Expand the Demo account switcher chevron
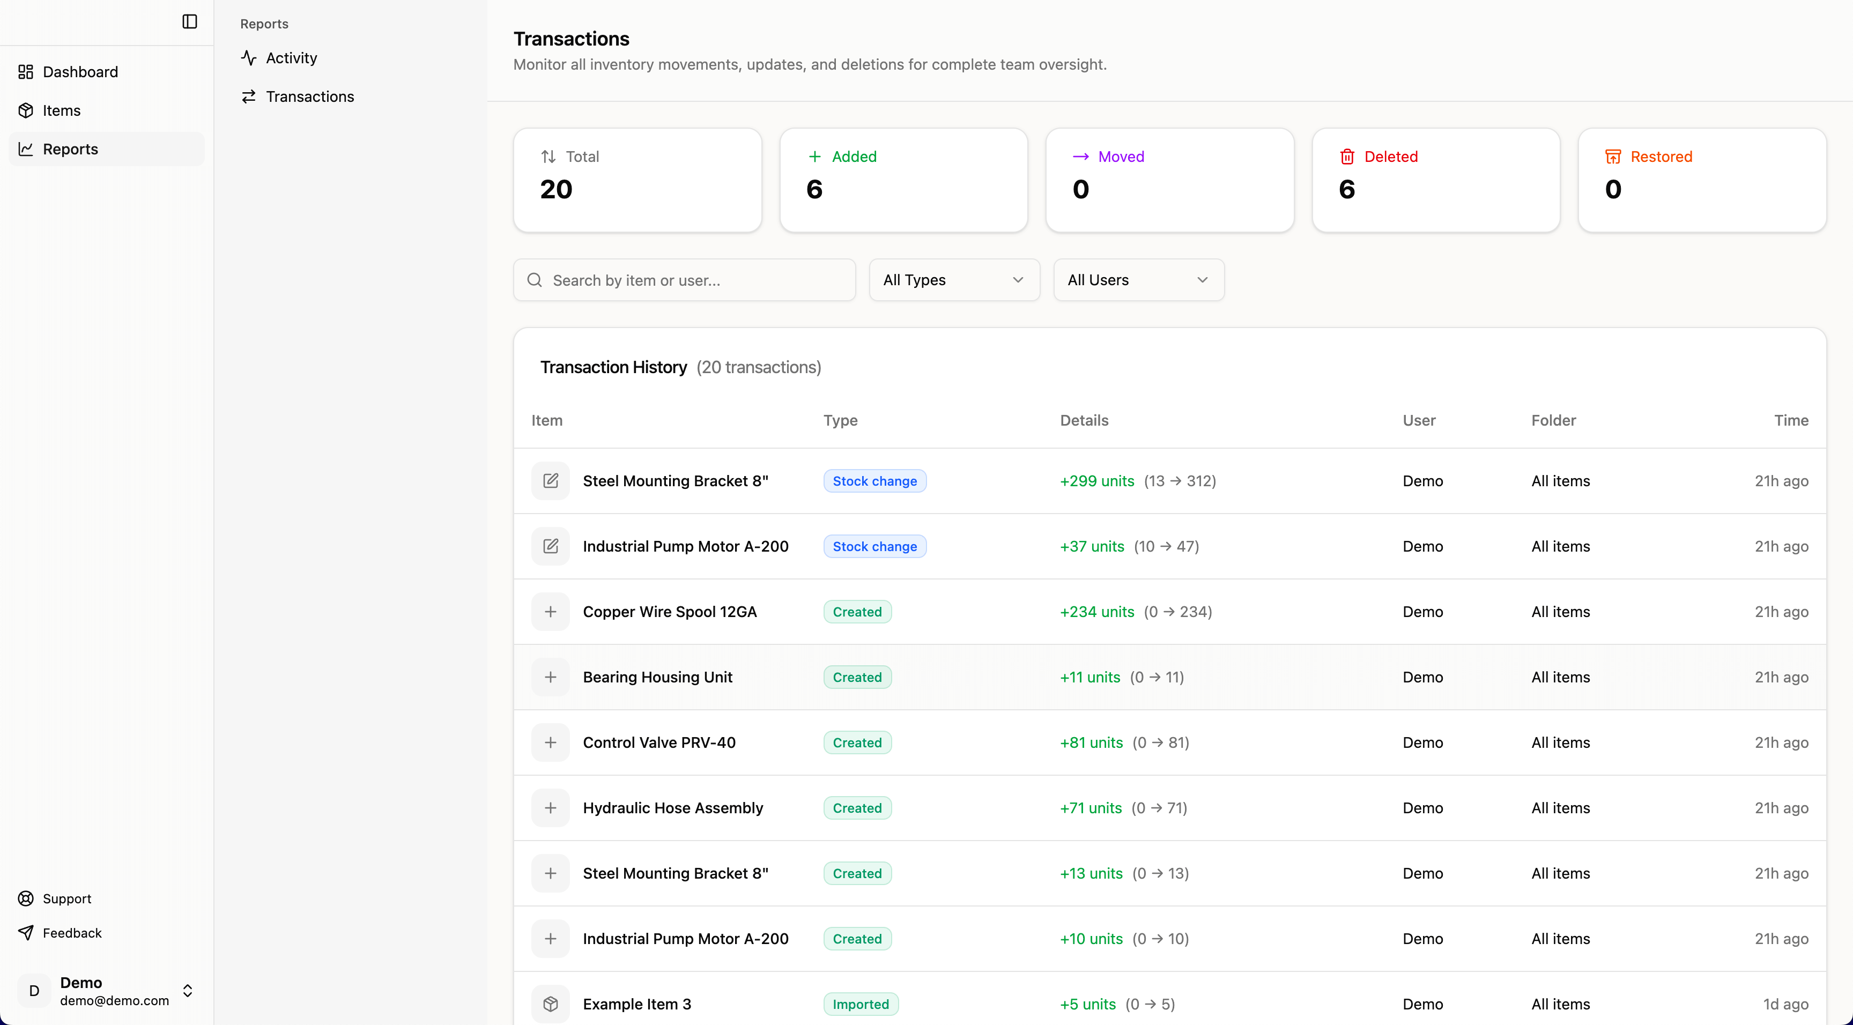Screen dimensions: 1853x1025 (x=188, y=991)
